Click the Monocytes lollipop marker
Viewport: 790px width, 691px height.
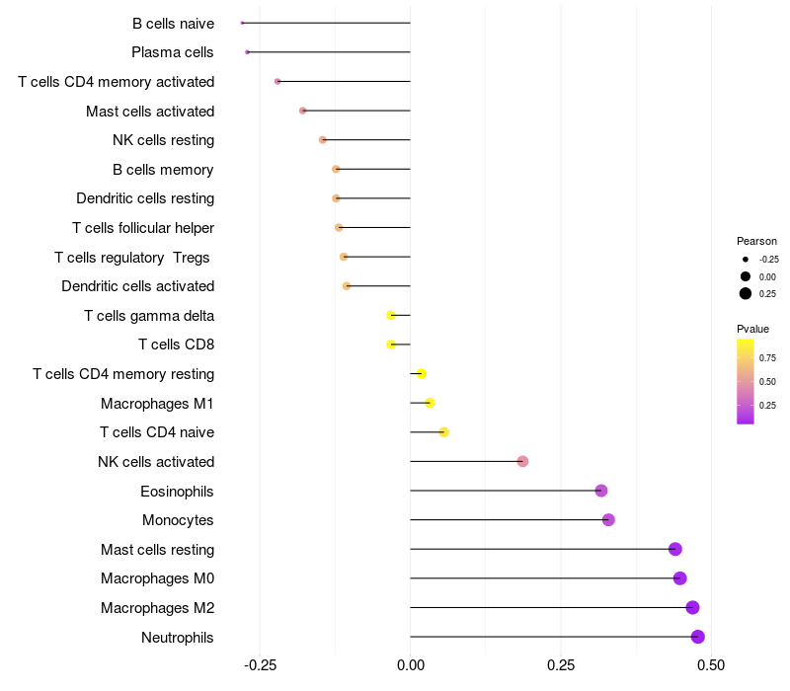coord(608,520)
